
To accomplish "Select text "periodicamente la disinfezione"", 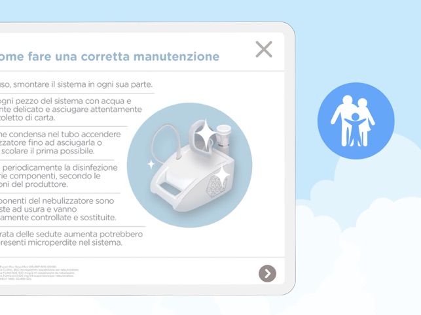I will [60, 167].
